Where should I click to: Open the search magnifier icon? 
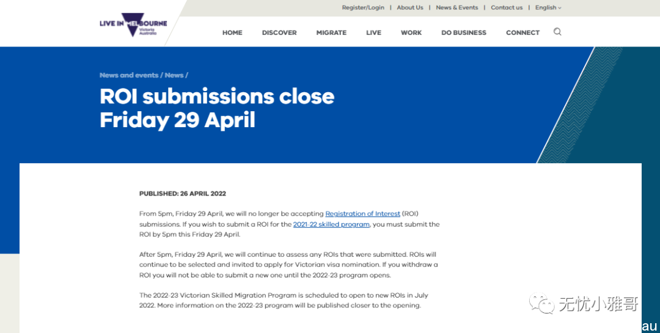pyautogui.click(x=557, y=32)
